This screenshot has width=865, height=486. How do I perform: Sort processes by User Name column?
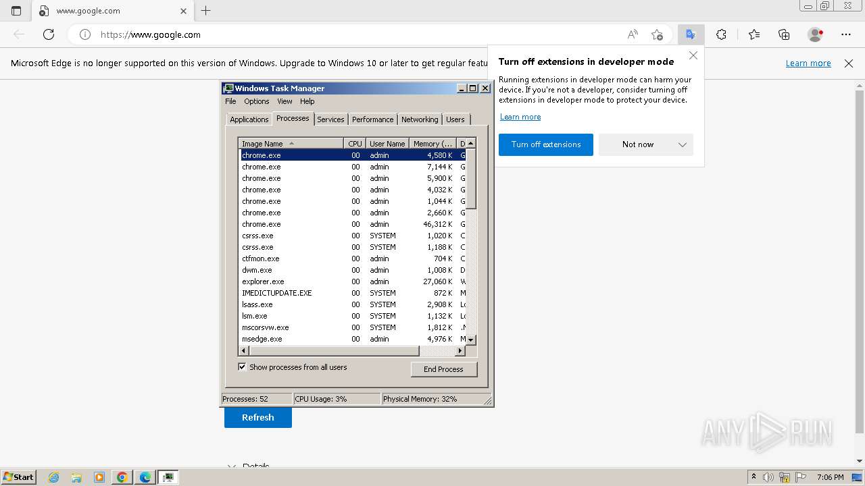tap(387, 143)
